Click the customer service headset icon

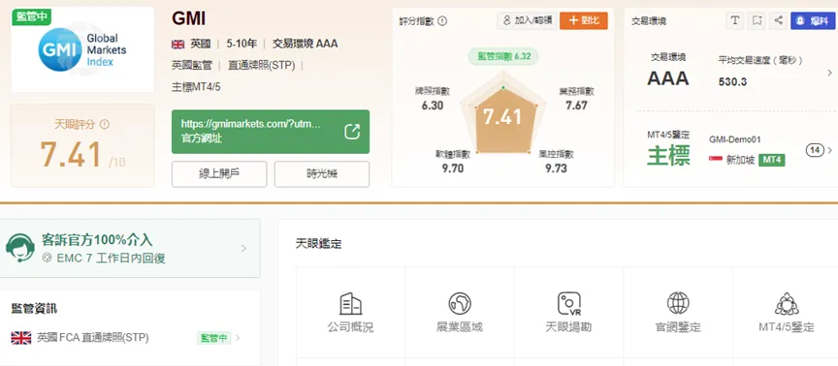click(x=20, y=248)
